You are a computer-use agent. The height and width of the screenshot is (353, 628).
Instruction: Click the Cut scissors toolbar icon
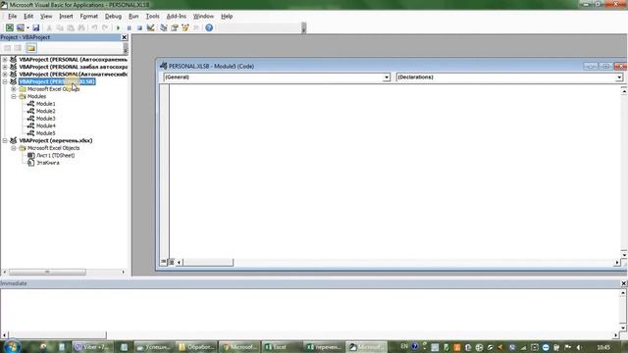click(49, 27)
